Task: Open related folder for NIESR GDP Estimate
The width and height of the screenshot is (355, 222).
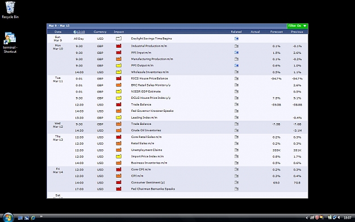Action: [236, 91]
